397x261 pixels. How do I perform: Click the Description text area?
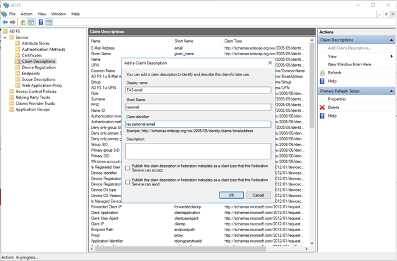click(198, 151)
